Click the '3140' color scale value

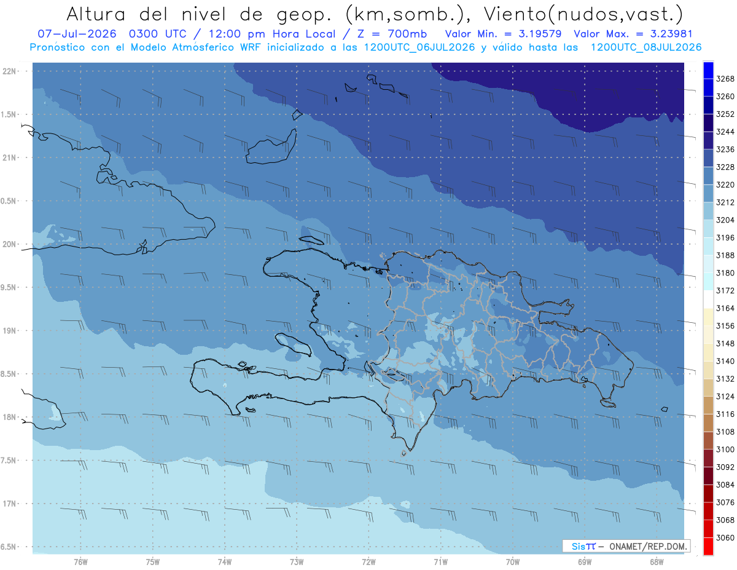[725, 361]
